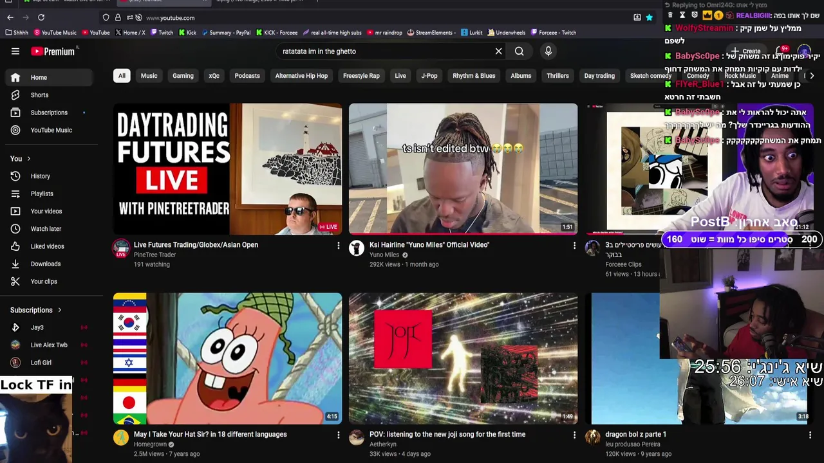The height and width of the screenshot is (463, 824).
Task: Select the Thrillers filter chip
Action: pyautogui.click(x=557, y=76)
